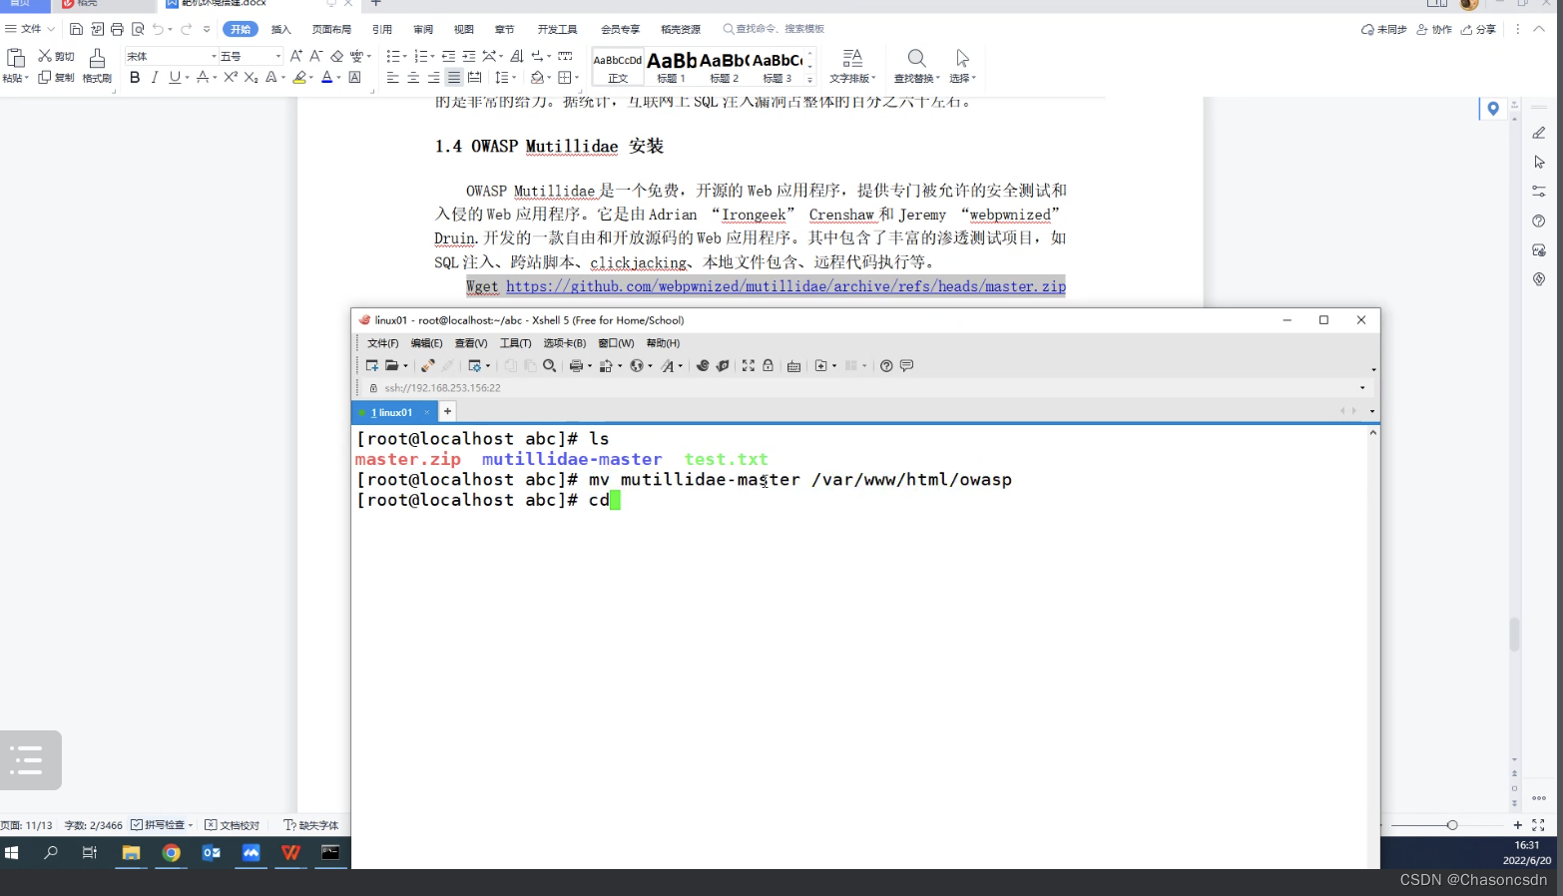Image resolution: width=1563 pixels, height=896 pixels.
Task: Click the WPS print icon
Action: click(x=117, y=29)
